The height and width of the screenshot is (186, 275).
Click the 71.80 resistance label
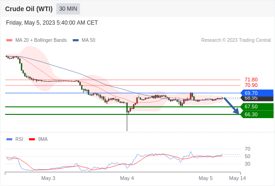coord(251,80)
